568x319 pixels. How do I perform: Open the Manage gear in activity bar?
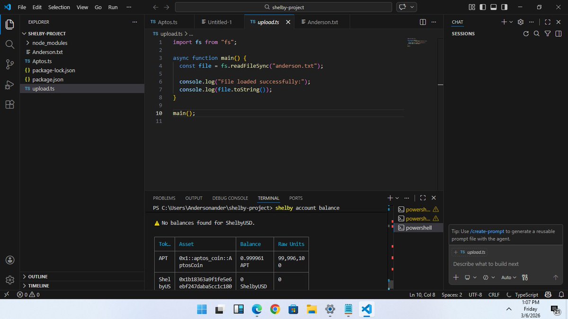click(x=9, y=280)
